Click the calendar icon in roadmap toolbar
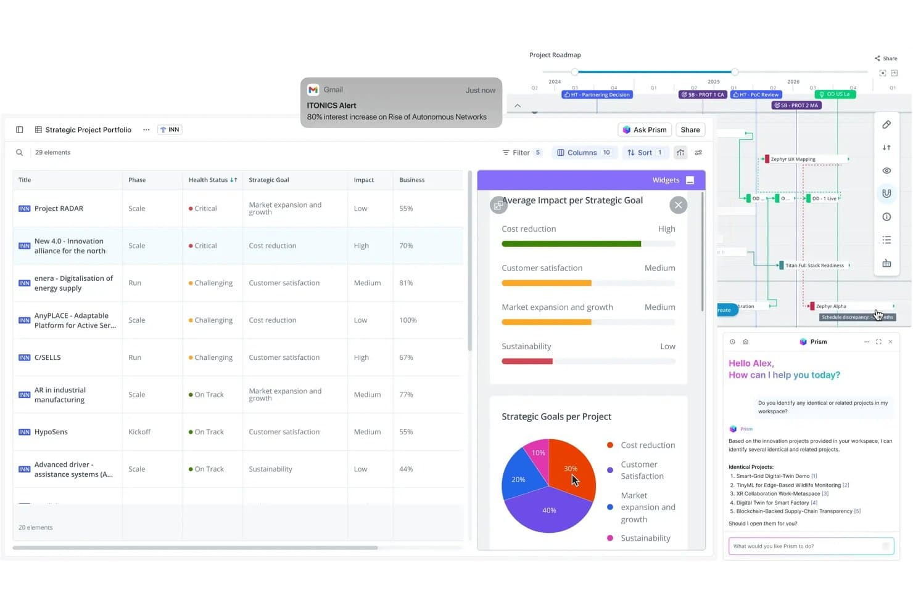This screenshot has height=608, width=913. click(886, 264)
